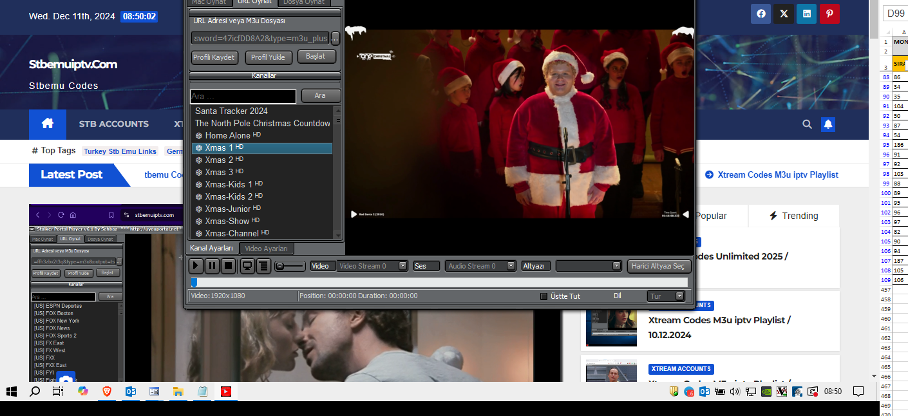Screen dimensions: 908x416
Task: Open the website search magnifier icon
Action: (807, 124)
